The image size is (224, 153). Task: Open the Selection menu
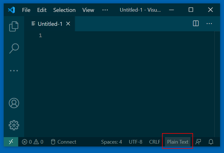pyautogui.click(x=64, y=10)
